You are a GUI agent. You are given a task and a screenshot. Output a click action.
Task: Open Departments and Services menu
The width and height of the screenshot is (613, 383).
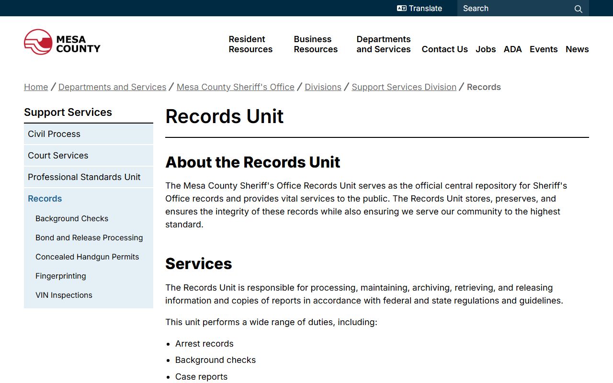[384, 44]
